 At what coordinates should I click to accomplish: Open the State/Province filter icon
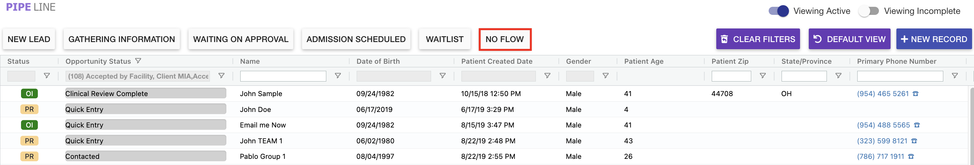(x=838, y=76)
